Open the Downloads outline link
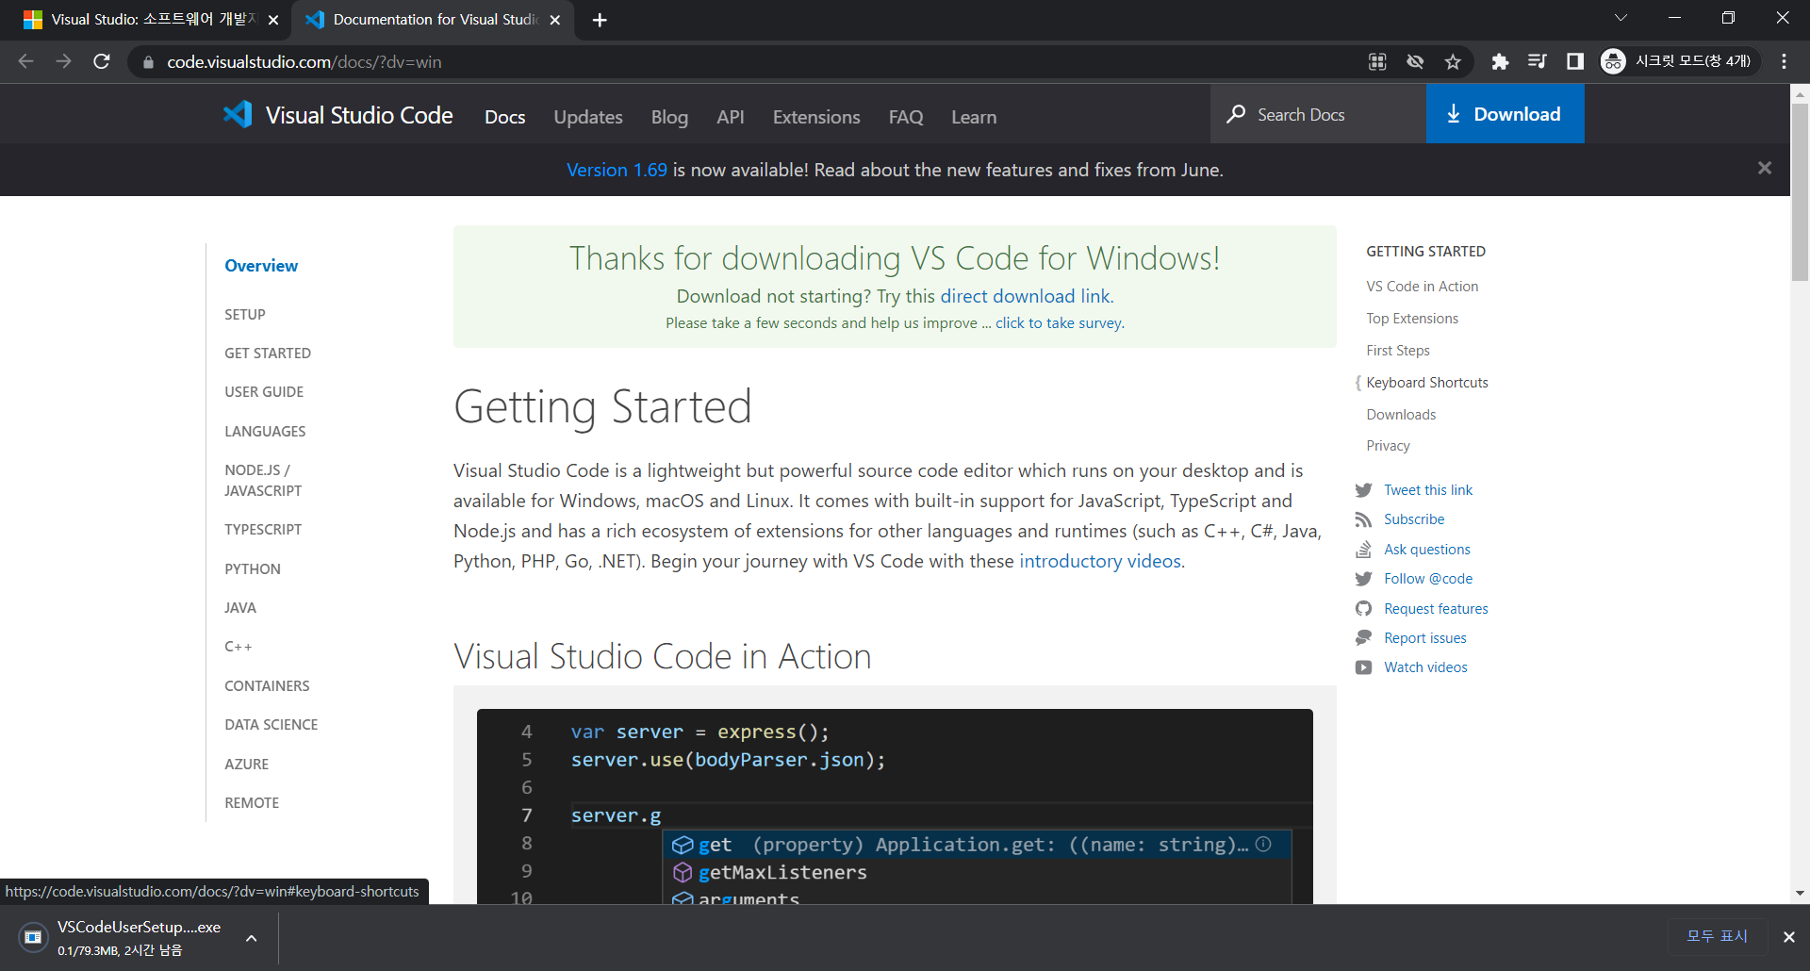This screenshot has width=1810, height=971. (1401, 415)
